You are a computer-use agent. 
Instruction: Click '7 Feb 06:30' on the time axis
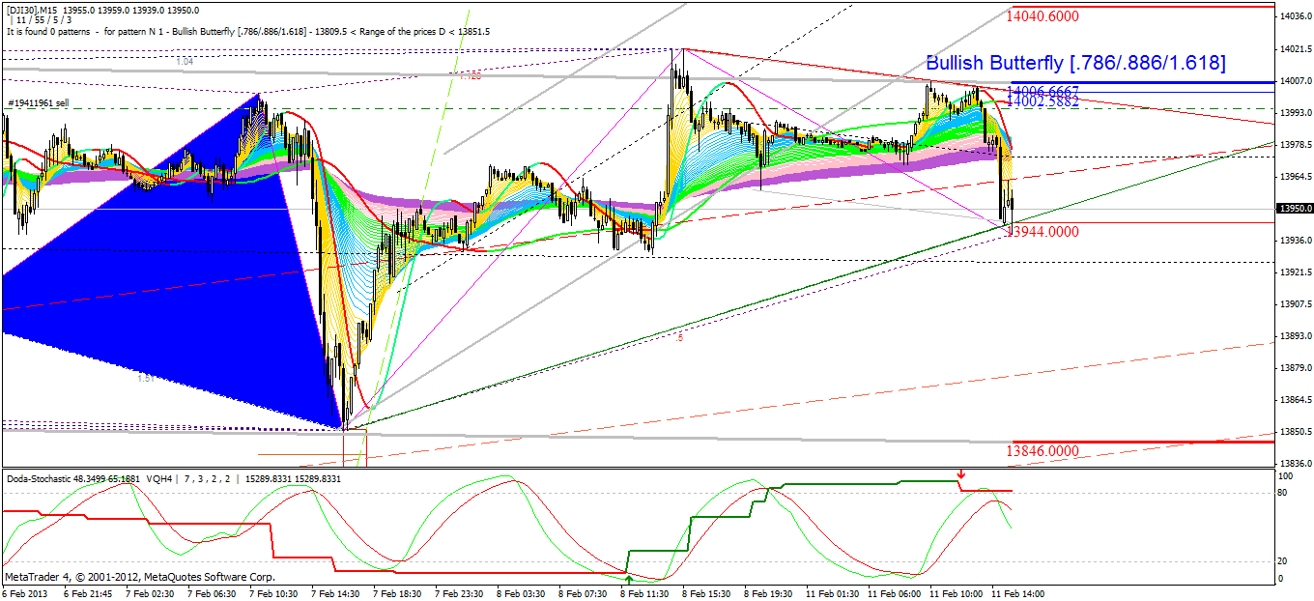[213, 593]
